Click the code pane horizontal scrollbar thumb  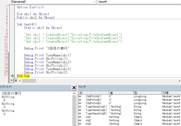(x=29, y=81)
